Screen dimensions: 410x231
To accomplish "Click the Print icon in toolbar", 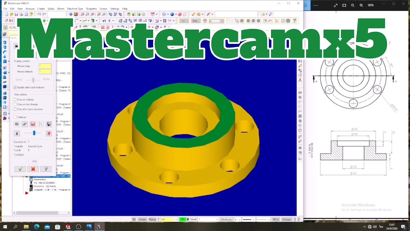I will 21,14.
